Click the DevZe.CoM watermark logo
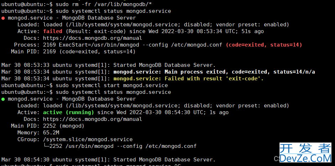Image resolution: width=335 pixels, height=166 pixels. tap(305, 158)
